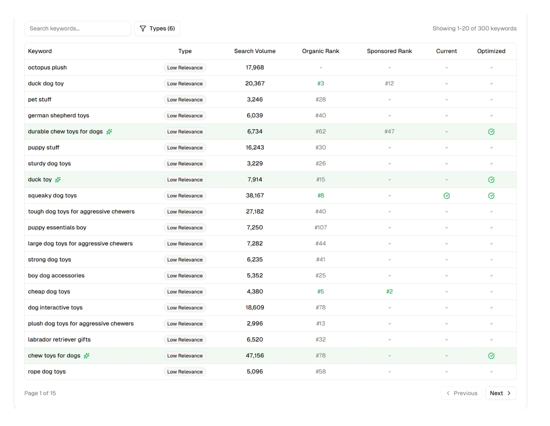The width and height of the screenshot is (550, 426).
Task: Click sponsored rank #47 for durable chew toys
Action: pyautogui.click(x=389, y=132)
